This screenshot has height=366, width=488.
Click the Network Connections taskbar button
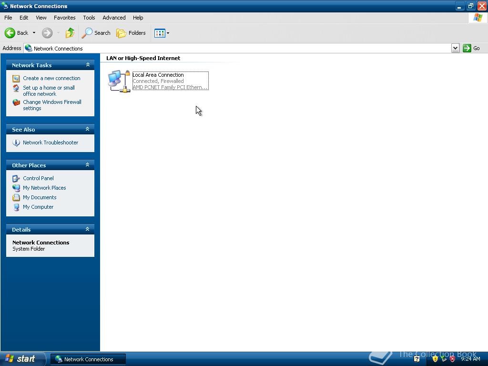88,359
